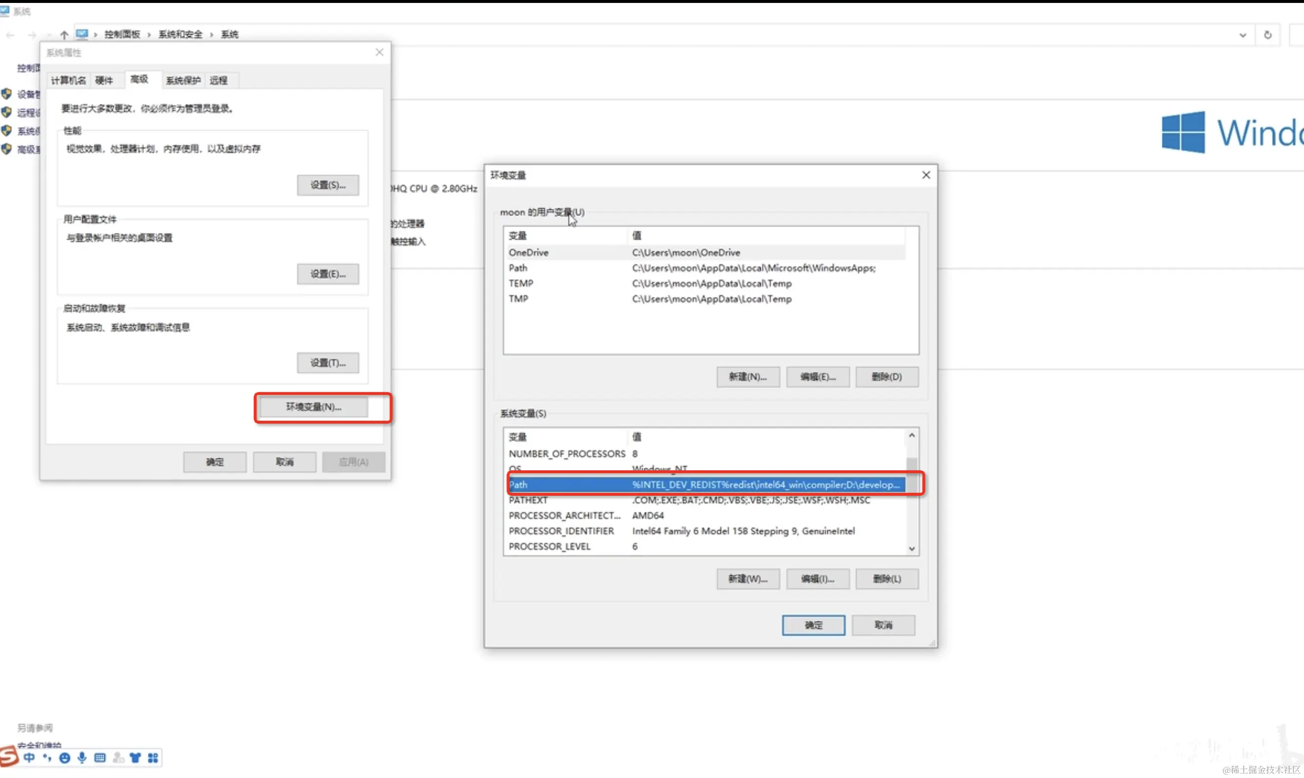1304x778 pixels.
Task: Switch to the 系统保护 tab
Action: point(183,80)
